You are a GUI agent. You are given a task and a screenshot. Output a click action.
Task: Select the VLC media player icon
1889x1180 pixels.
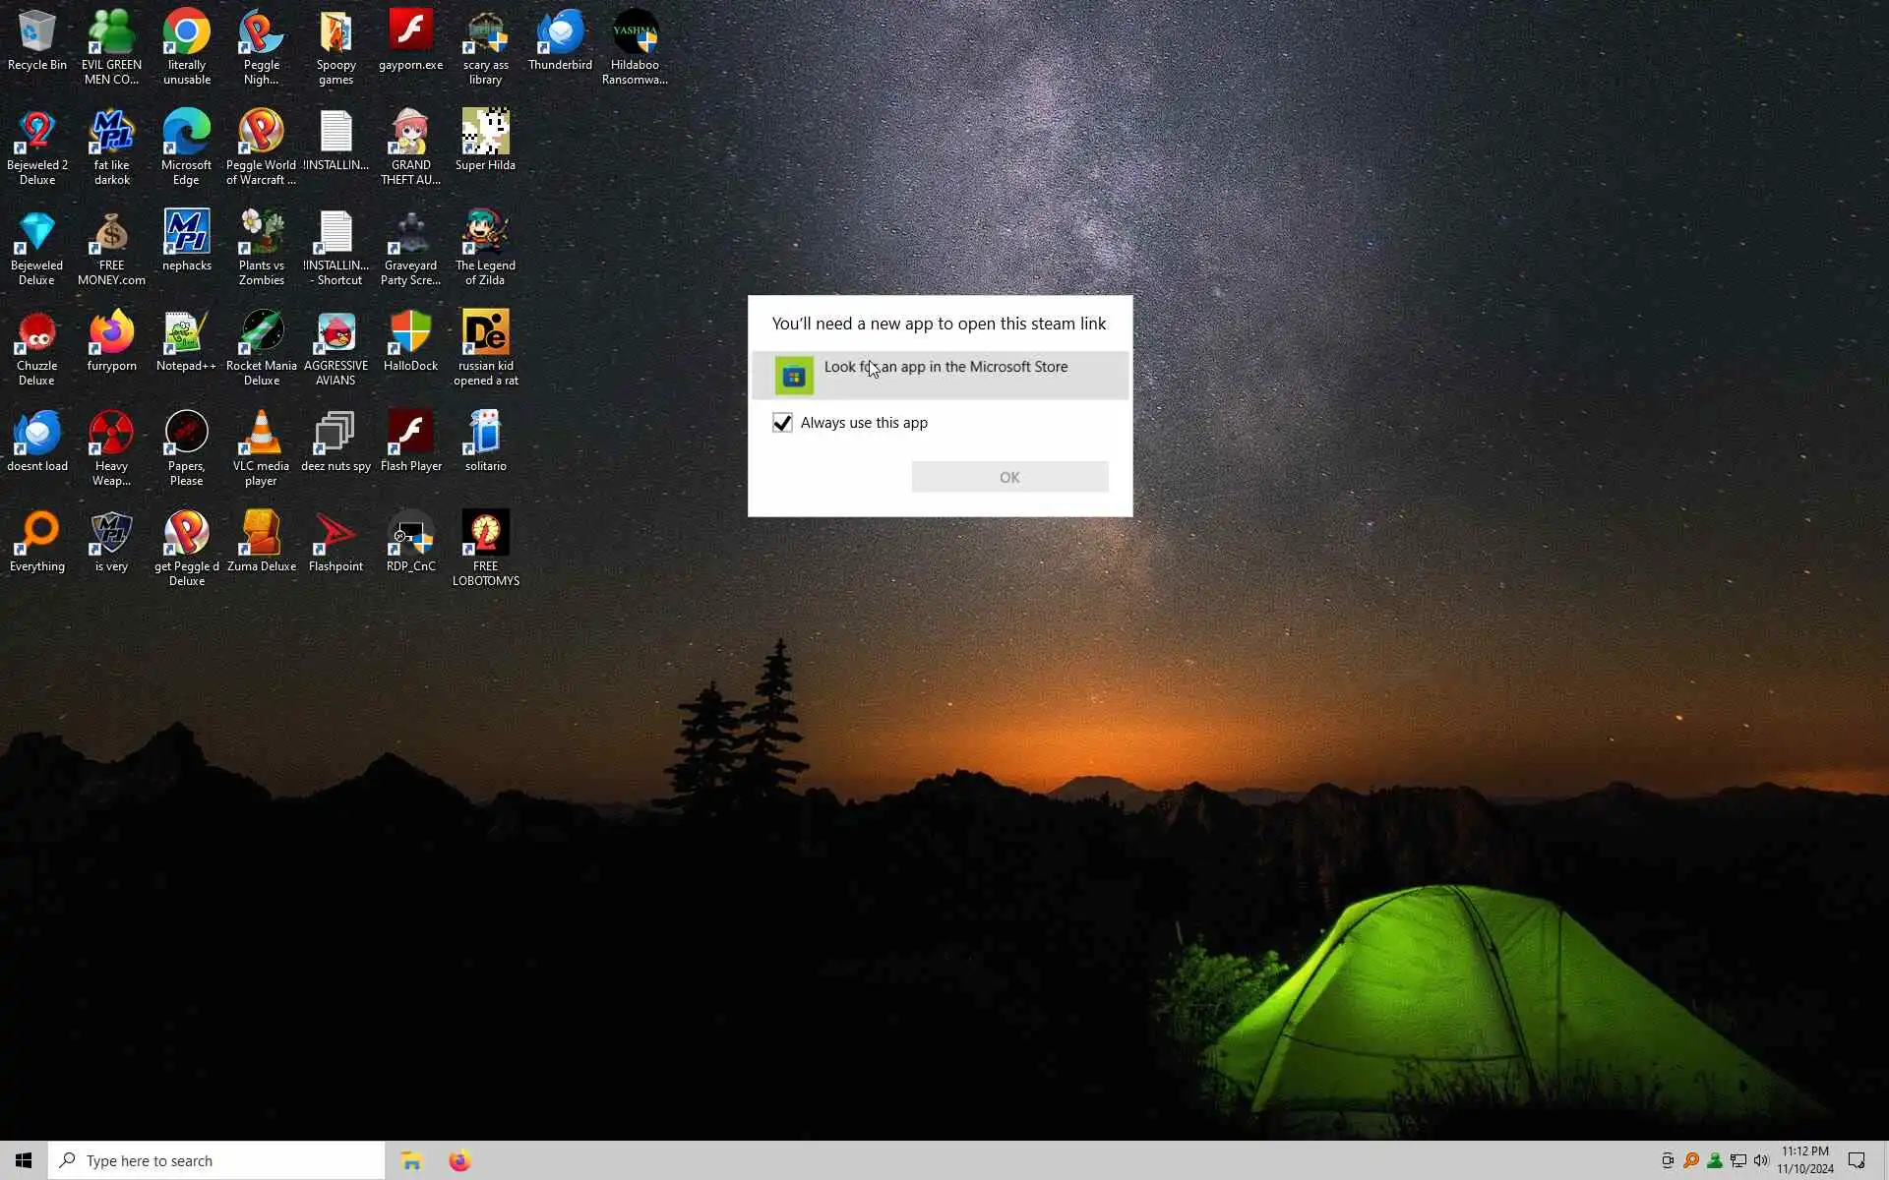[261, 447]
